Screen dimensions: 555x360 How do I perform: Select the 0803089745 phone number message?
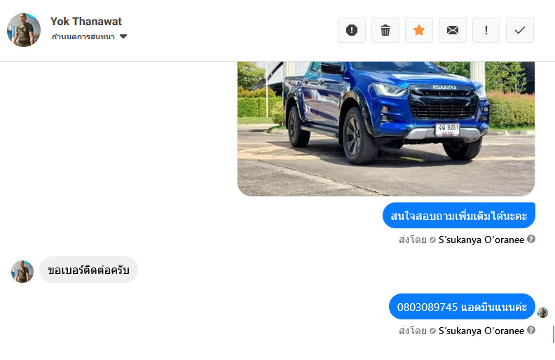pos(462,307)
